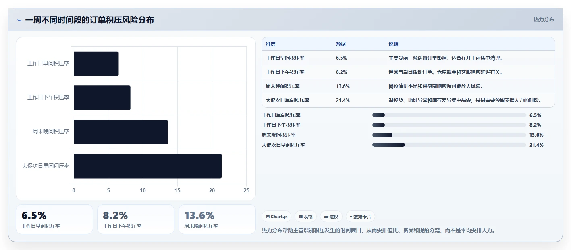Click the 数据 column header in the table
This screenshot has width=571, height=250.
point(341,44)
